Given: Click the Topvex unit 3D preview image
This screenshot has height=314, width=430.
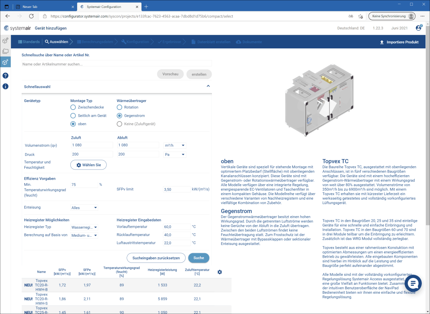Looking at the screenshot, I should 319,100.
